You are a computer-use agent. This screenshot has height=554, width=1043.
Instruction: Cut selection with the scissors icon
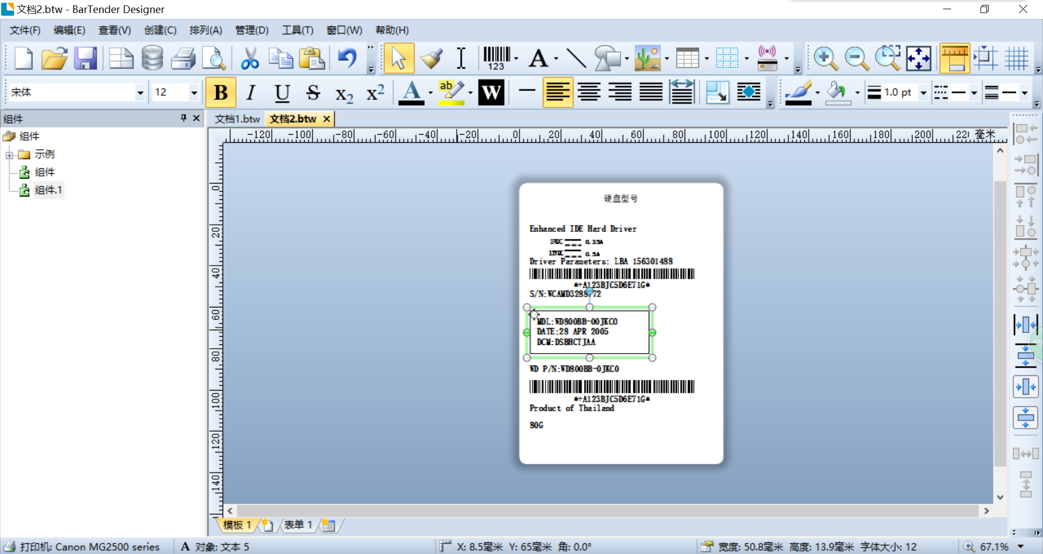coord(249,58)
